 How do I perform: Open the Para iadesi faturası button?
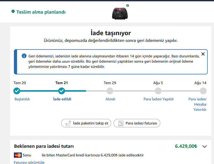tap(137, 123)
